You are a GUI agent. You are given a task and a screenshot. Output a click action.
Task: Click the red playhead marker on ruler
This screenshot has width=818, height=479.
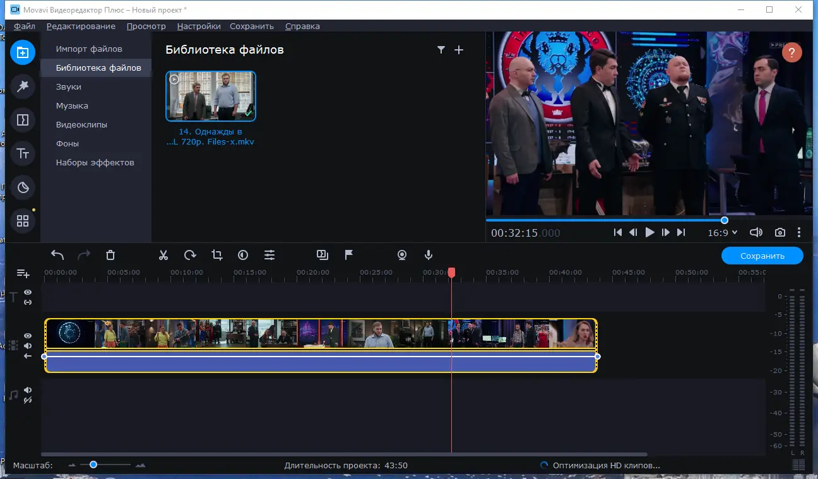point(451,273)
